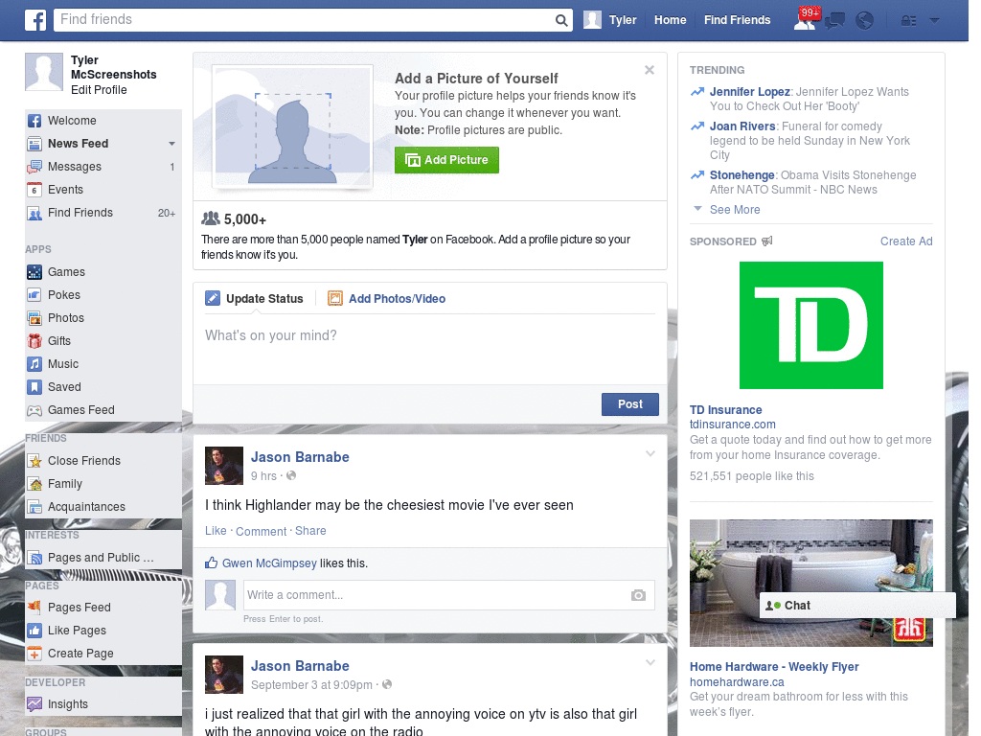Open Close Friends star icon
This screenshot has height=736, width=981.
(34, 461)
